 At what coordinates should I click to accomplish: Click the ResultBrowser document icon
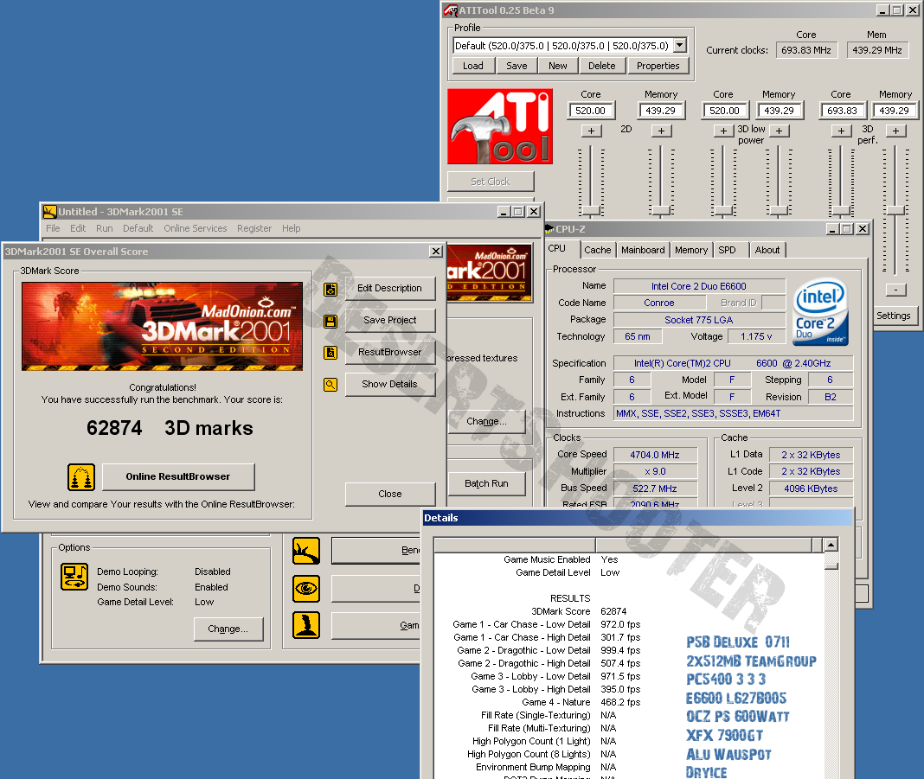pyautogui.click(x=330, y=352)
